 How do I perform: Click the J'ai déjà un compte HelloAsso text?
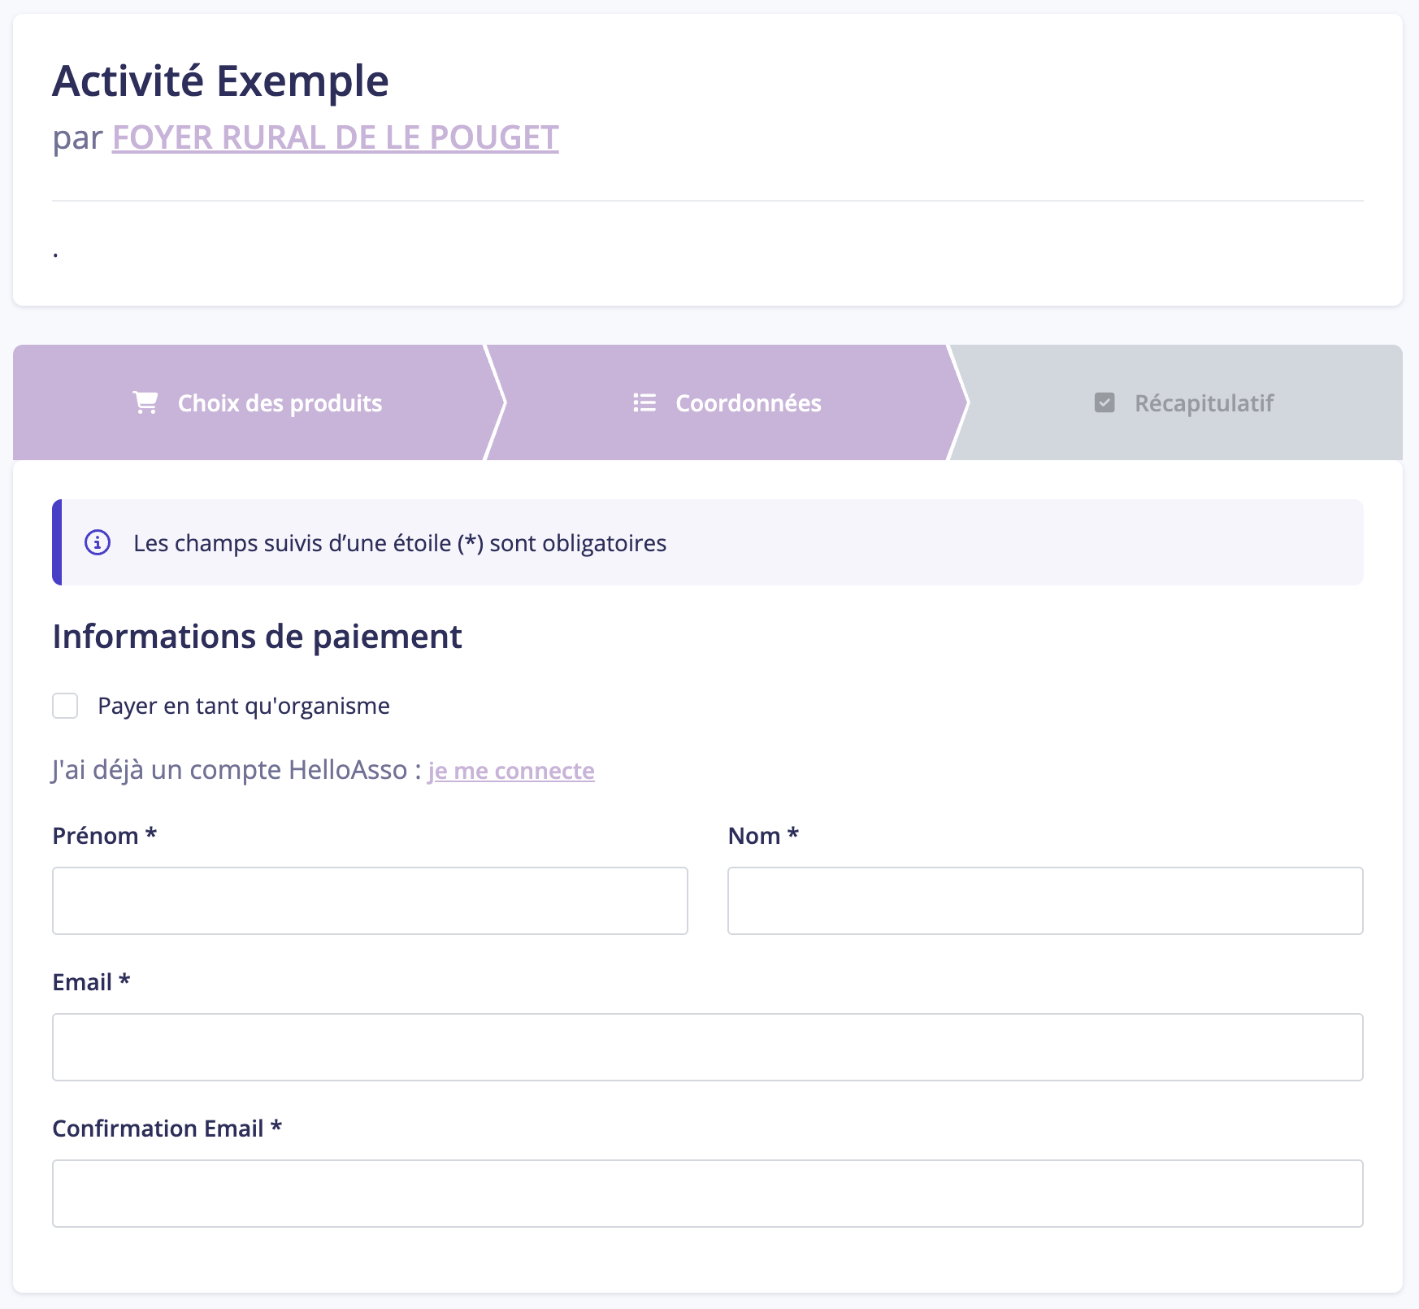click(236, 770)
